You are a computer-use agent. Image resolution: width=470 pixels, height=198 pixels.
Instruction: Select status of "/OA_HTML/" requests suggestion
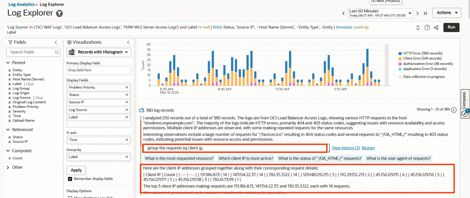pyautogui.click(x=319, y=158)
